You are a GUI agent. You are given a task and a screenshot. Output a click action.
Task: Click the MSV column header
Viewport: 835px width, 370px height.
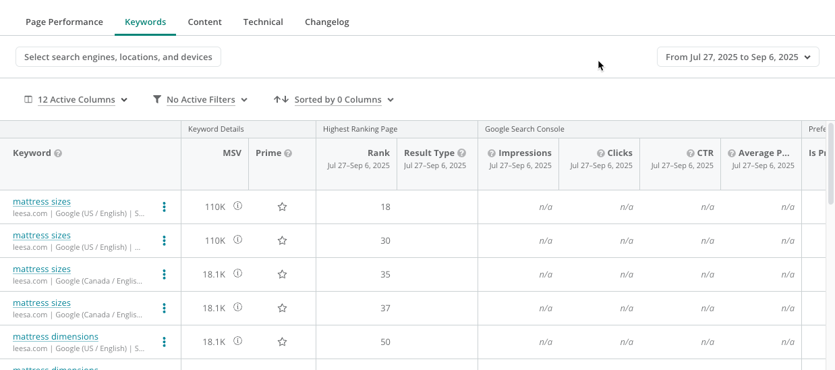tap(231, 153)
